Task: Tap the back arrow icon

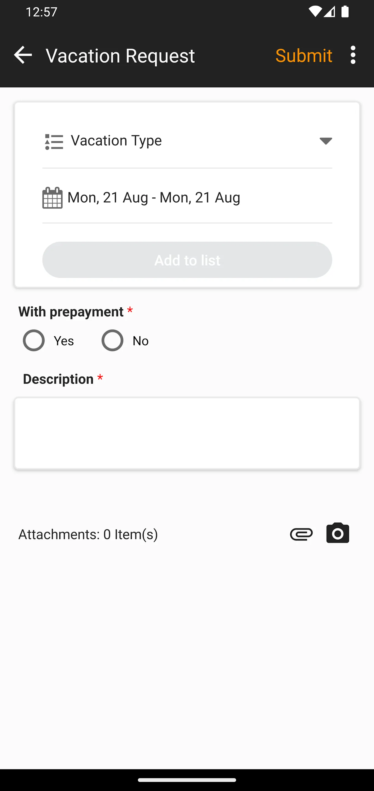Action: pyautogui.click(x=23, y=55)
